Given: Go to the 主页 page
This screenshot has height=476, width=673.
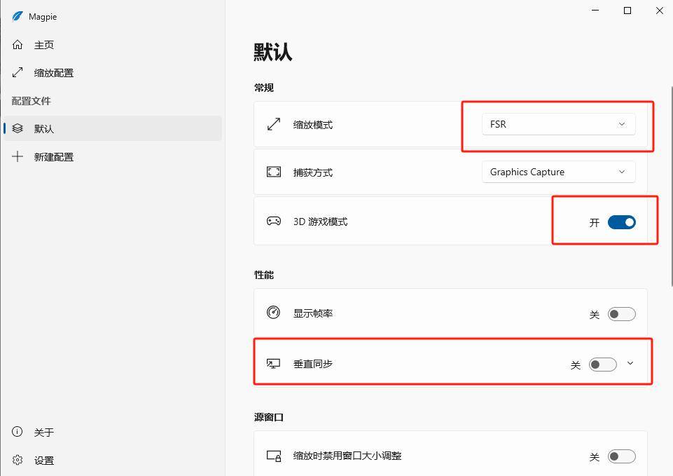Looking at the screenshot, I should (x=44, y=45).
